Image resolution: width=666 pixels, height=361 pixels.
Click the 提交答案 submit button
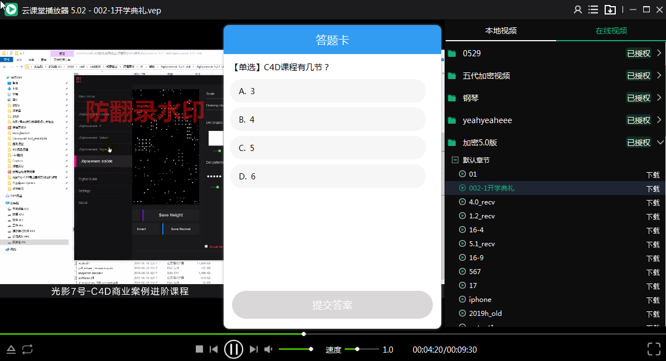tap(332, 305)
